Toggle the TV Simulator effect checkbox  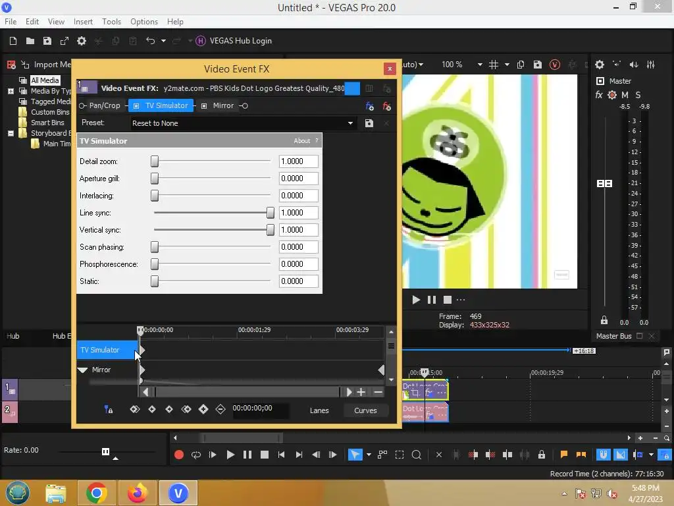pos(136,106)
